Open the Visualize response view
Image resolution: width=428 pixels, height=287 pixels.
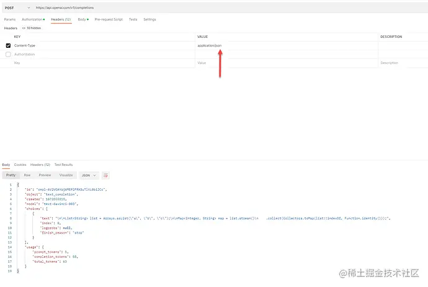pyautogui.click(x=66, y=175)
